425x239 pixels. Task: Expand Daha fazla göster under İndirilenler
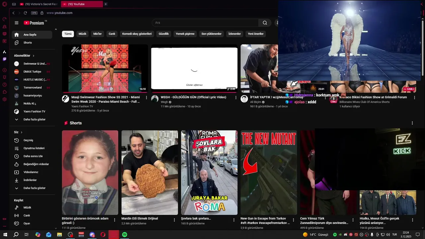32,188
